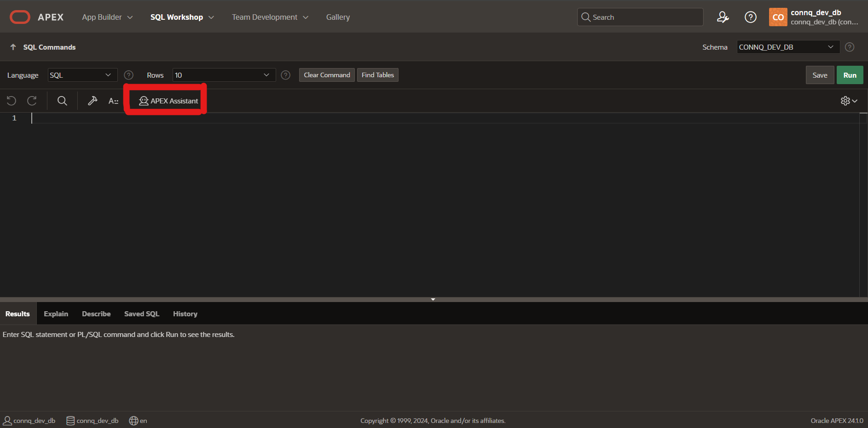Click the query builder hammer icon
This screenshot has height=428, width=868.
(93, 101)
